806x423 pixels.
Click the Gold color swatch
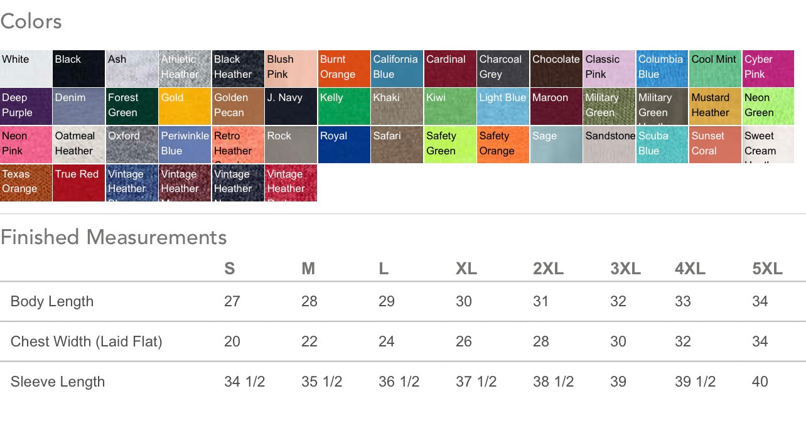point(185,107)
